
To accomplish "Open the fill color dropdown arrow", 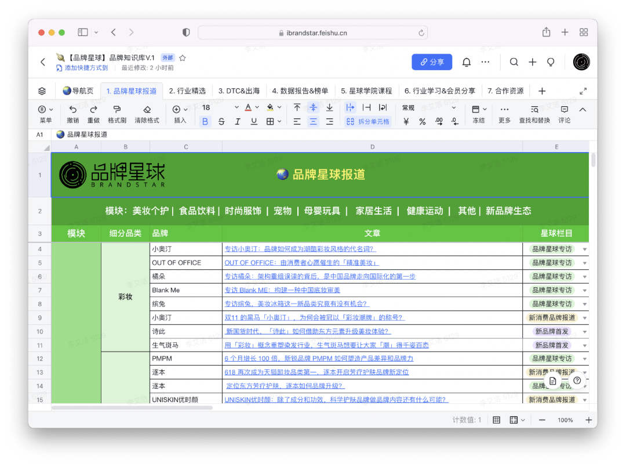I will click(x=279, y=107).
